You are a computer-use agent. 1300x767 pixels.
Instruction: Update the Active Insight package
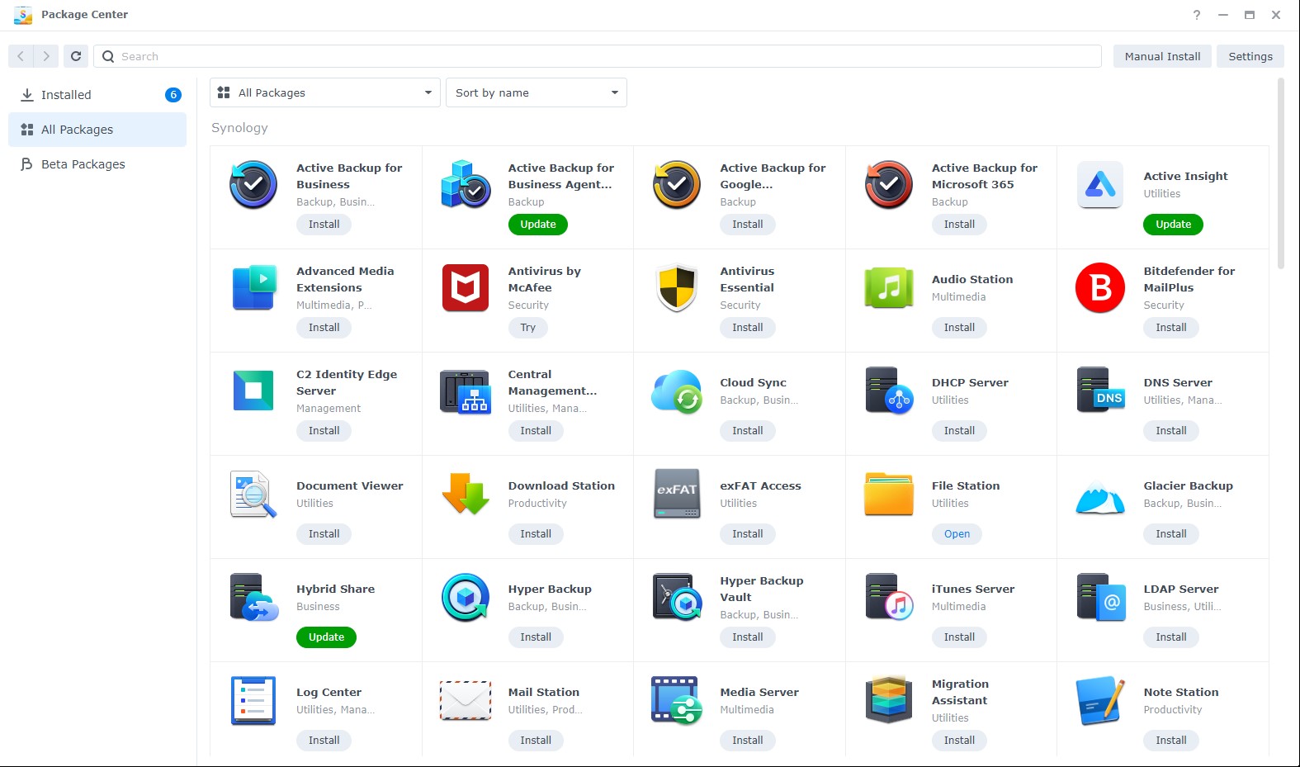coord(1173,225)
